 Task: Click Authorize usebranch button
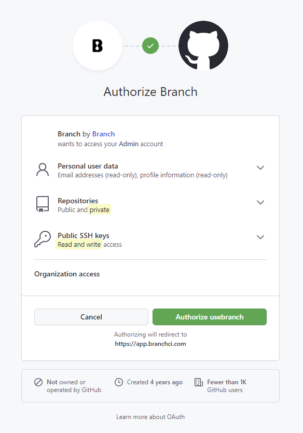point(210,317)
